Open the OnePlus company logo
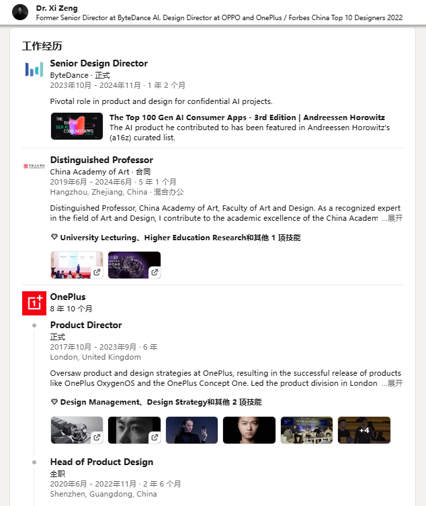Viewport: 426px width, 506px height. pyautogui.click(x=34, y=303)
